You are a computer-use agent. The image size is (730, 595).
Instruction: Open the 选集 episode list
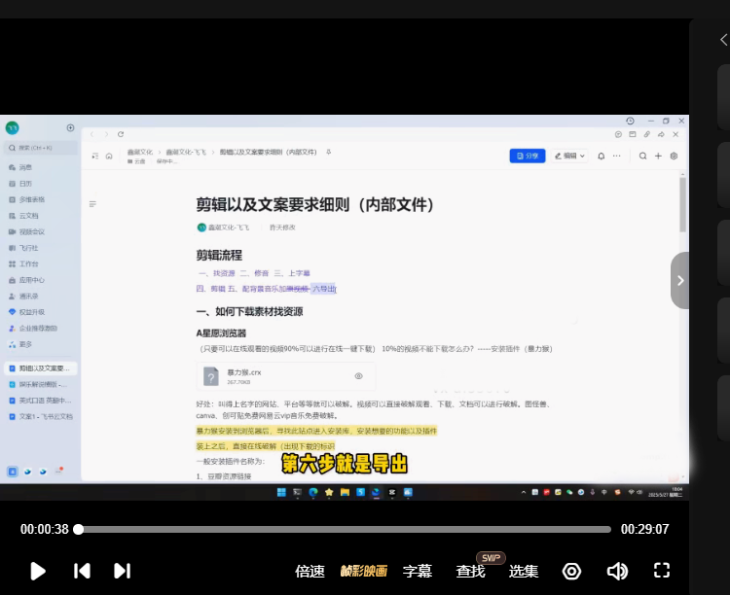[x=524, y=572]
